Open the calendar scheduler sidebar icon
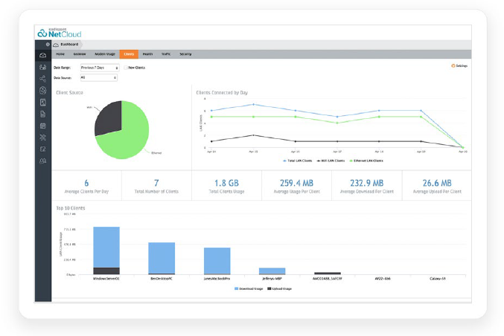Image resolution: width=504 pixels, height=336 pixels. point(42,126)
